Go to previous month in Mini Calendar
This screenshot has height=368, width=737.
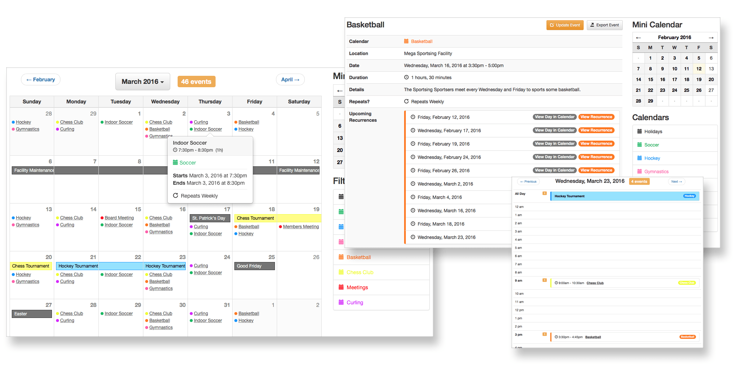639,38
